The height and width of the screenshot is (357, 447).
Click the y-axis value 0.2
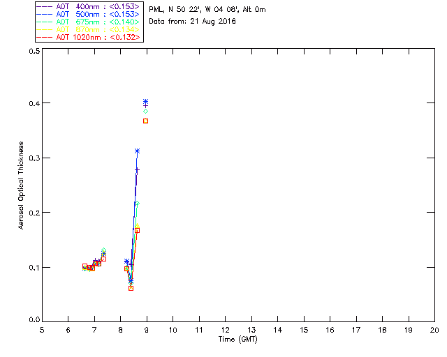tap(34, 213)
